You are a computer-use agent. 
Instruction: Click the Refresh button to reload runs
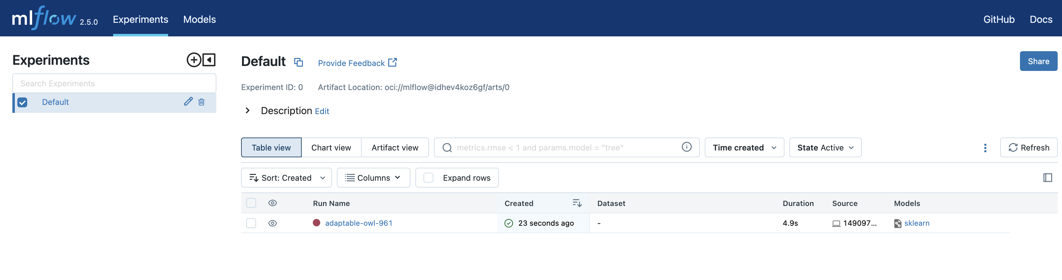(x=1029, y=148)
